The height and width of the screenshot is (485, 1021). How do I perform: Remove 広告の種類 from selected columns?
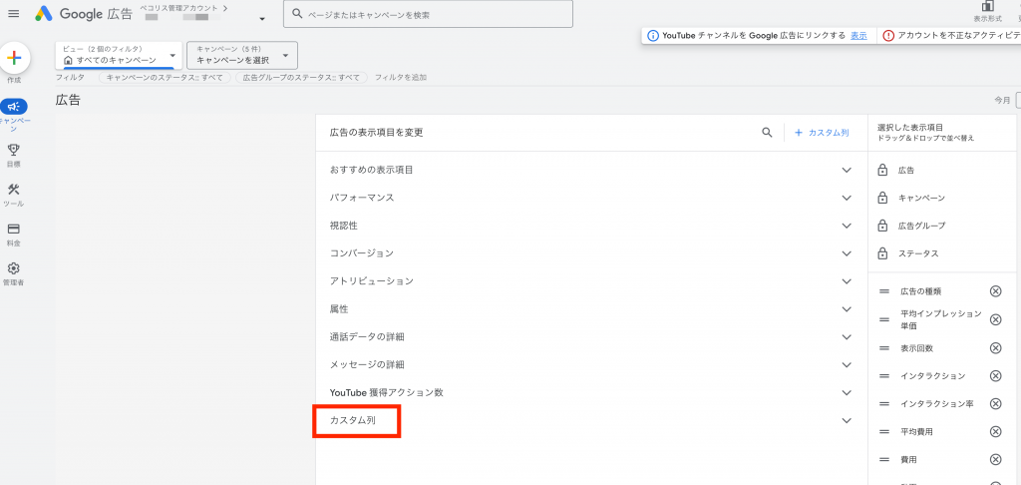tap(995, 291)
